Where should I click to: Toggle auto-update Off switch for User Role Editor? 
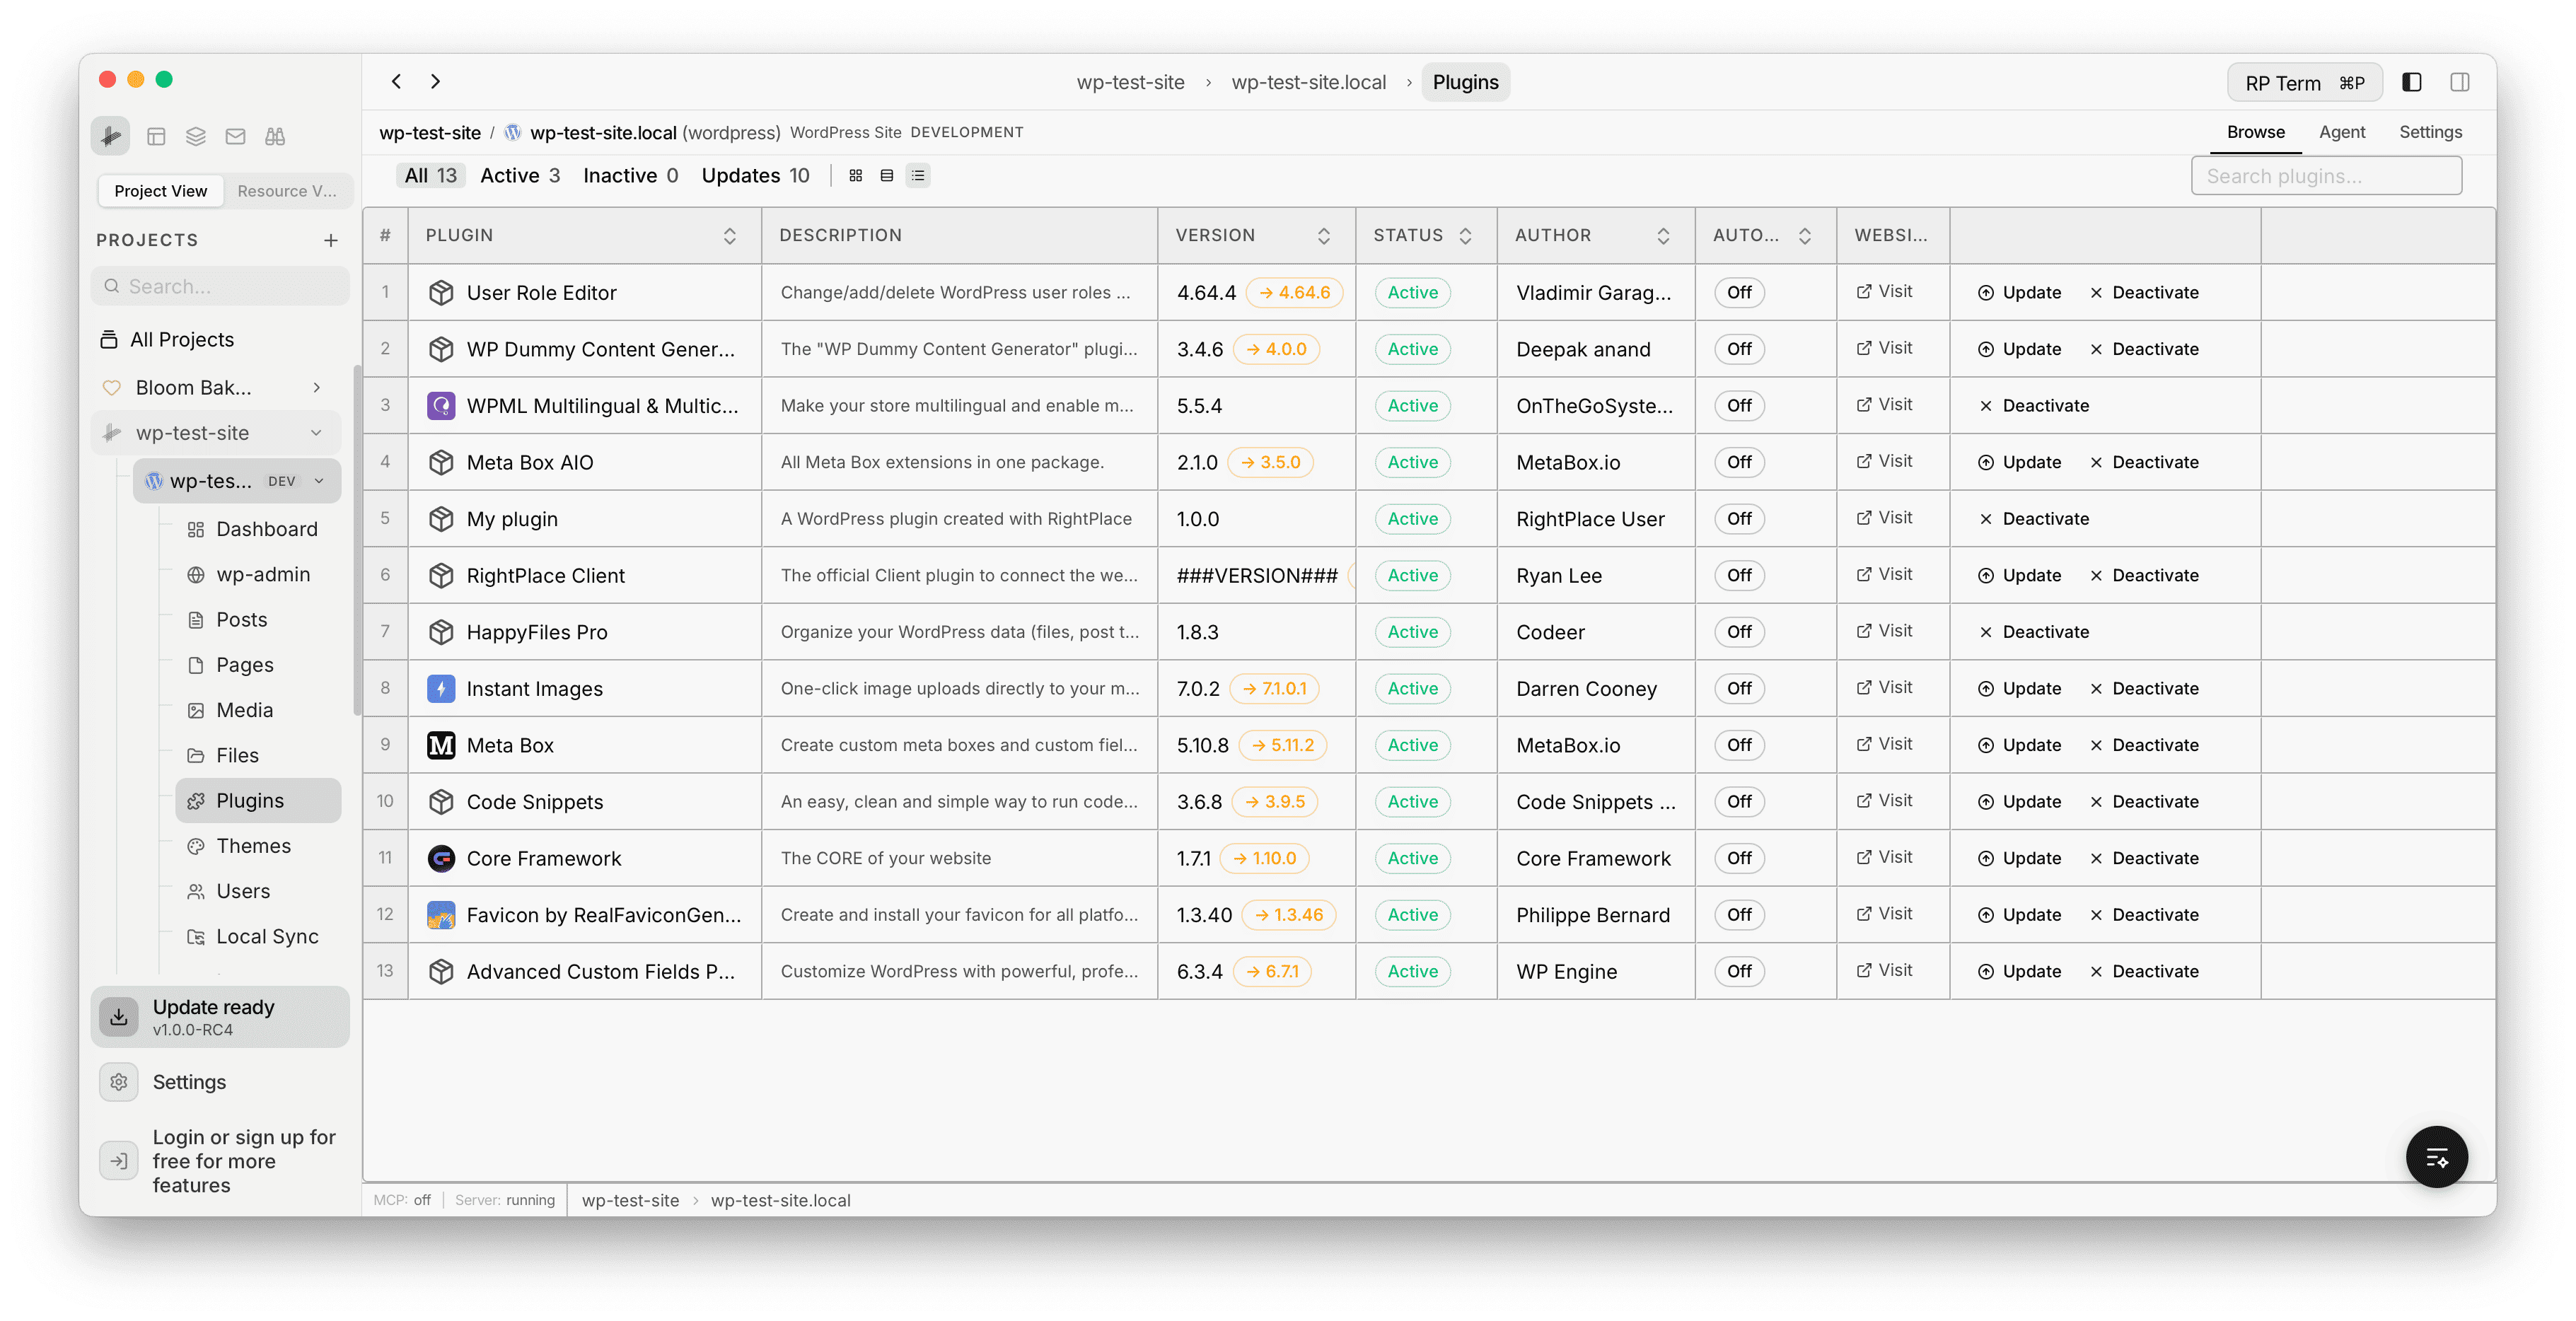point(1739,292)
